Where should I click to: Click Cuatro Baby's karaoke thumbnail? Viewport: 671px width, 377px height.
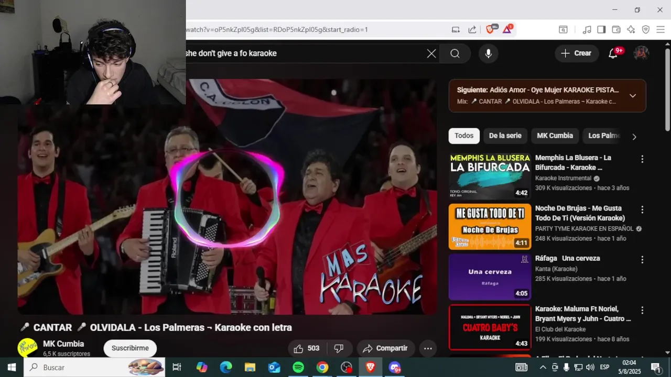click(490, 327)
